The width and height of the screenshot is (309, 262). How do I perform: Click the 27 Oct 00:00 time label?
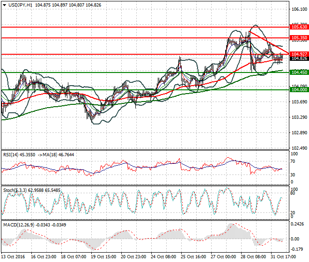click(223, 257)
